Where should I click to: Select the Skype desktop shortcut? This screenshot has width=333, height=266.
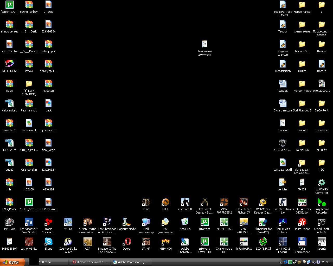48,242
